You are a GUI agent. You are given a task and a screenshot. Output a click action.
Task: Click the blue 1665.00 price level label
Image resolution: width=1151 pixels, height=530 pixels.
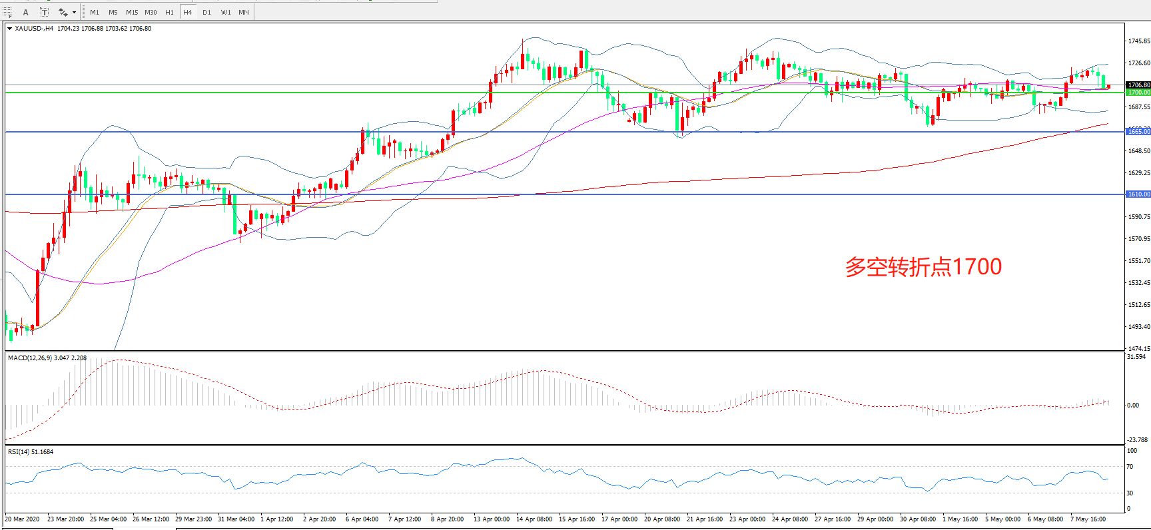click(1138, 131)
